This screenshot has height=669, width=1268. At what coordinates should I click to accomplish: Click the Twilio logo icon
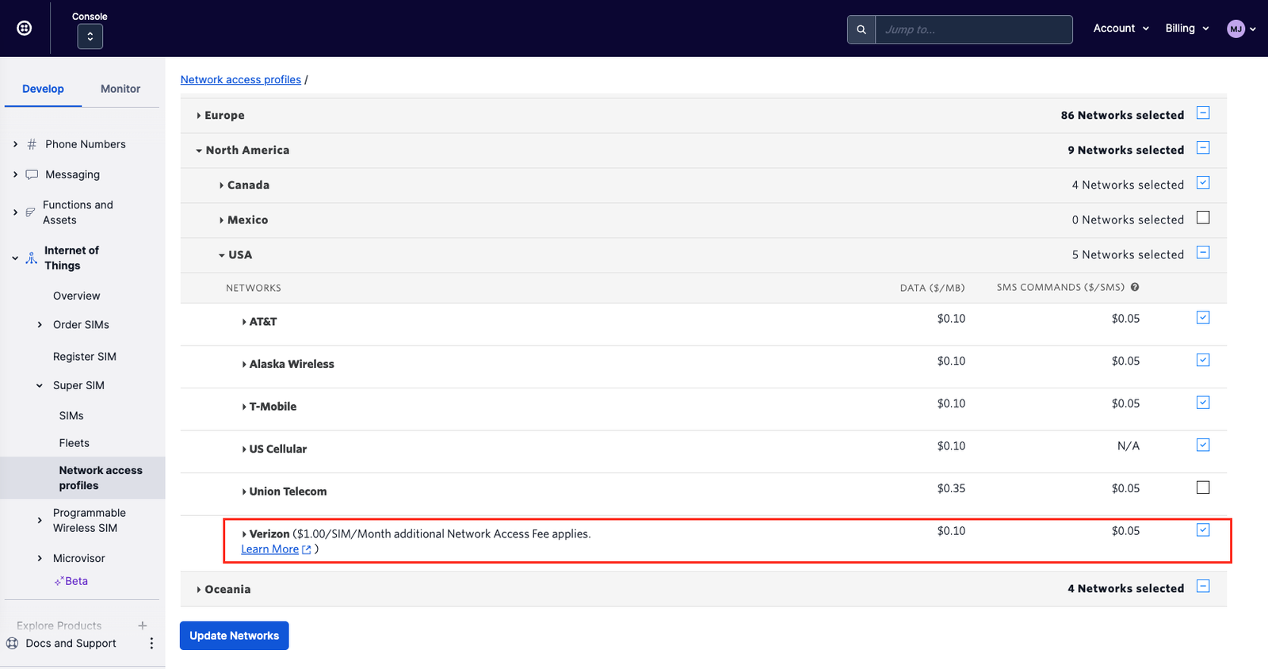tap(25, 29)
